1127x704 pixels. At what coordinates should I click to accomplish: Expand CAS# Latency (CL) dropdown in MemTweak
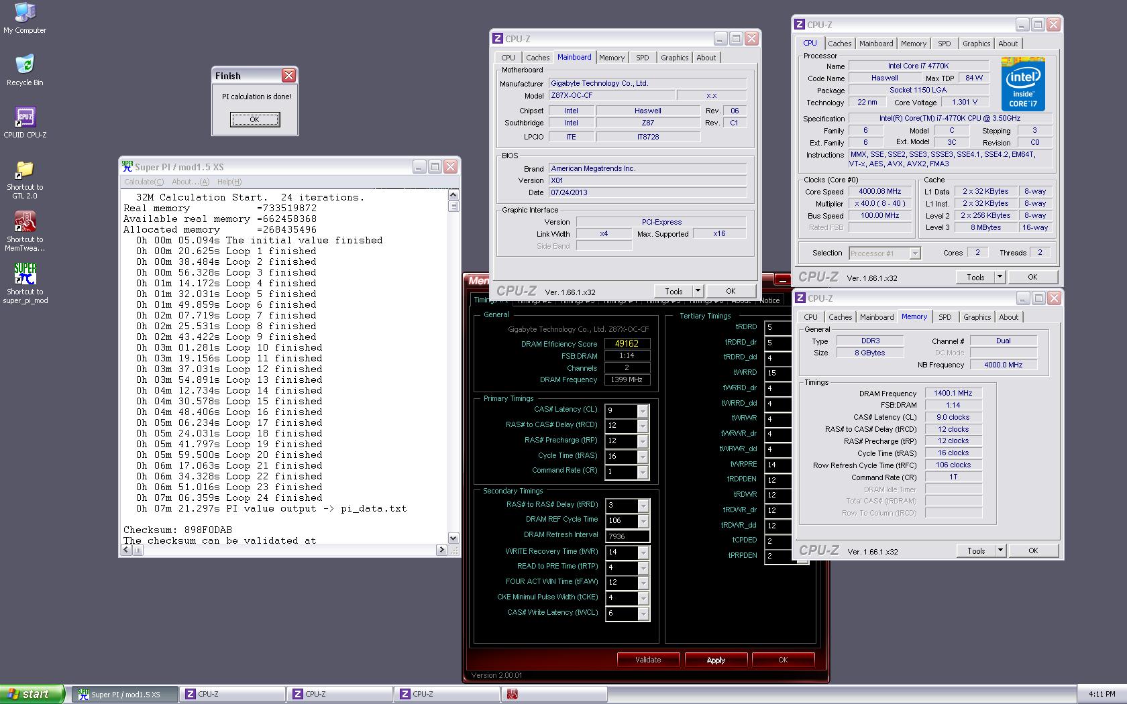tap(643, 410)
